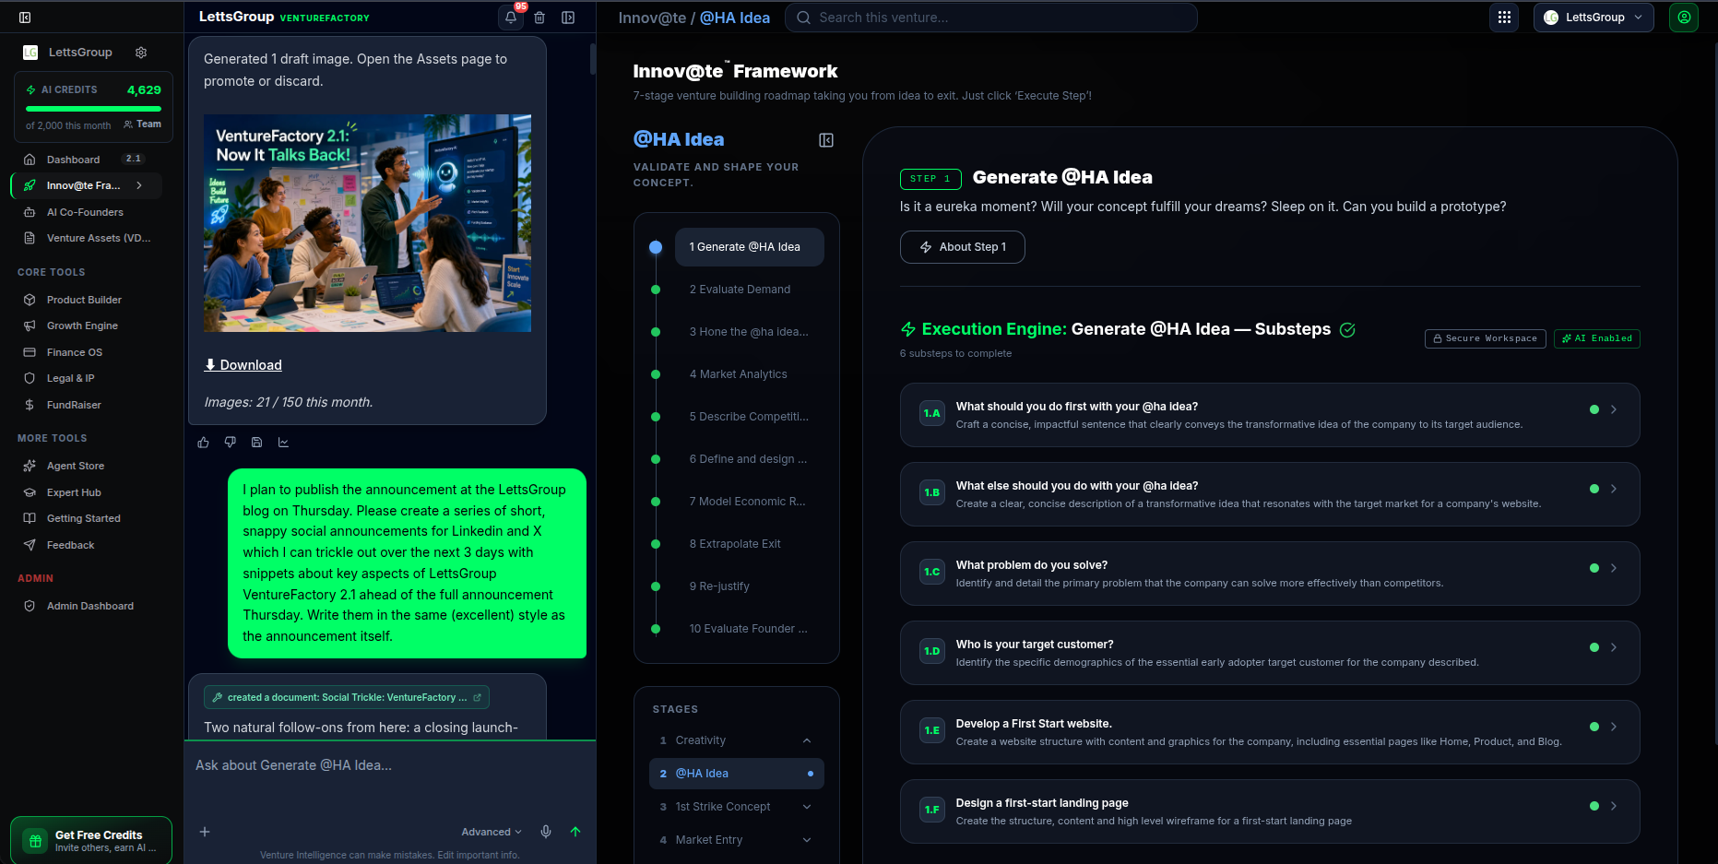The width and height of the screenshot is (1718, 864).
Task: Open the apps grid icon
Action: pyautogui.click(x=1504, y=18)
